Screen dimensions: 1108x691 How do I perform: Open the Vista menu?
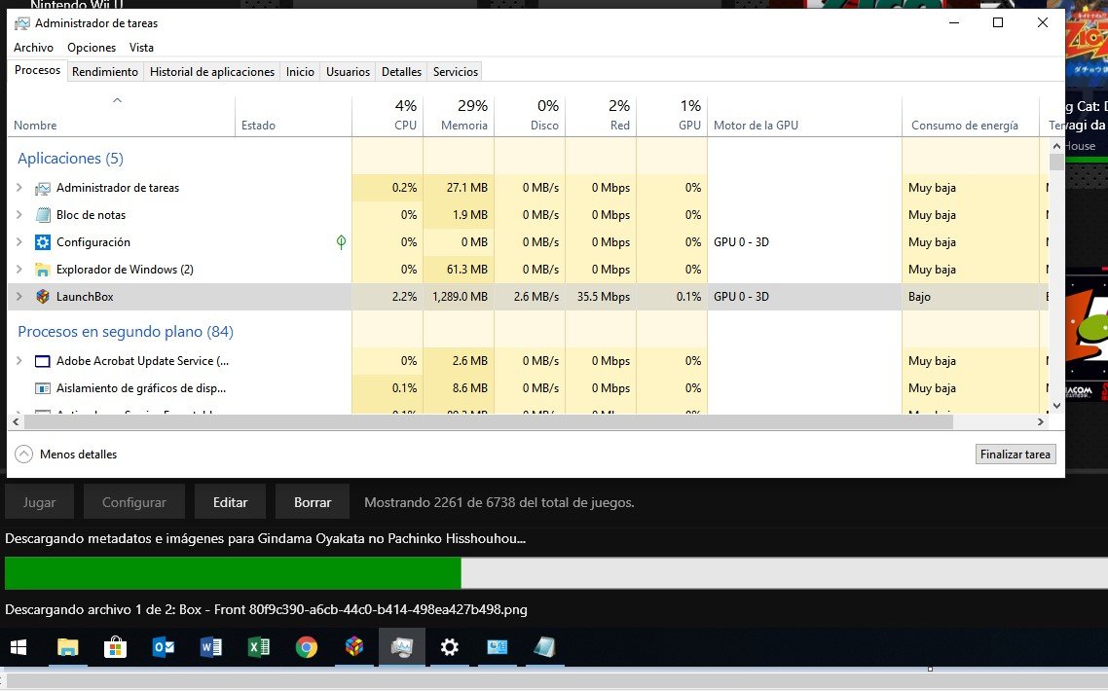coord(141,48)
